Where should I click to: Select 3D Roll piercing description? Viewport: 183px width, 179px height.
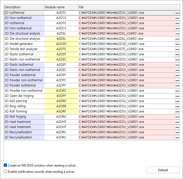pyautogui.click(x=24, y=101)
